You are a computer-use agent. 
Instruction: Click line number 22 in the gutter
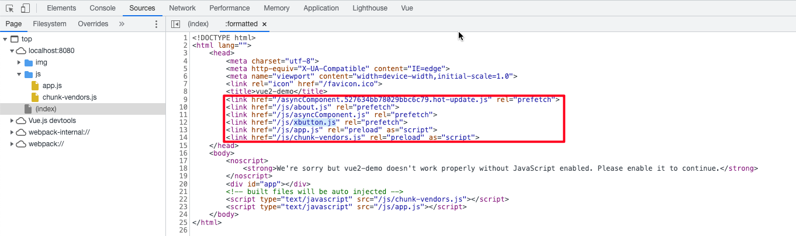(x=183, y=199)
